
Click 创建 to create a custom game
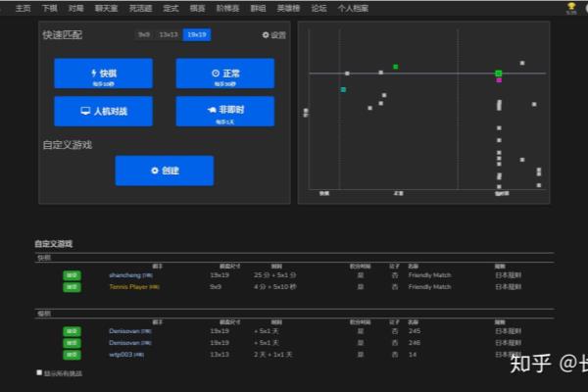click(164, 171)
